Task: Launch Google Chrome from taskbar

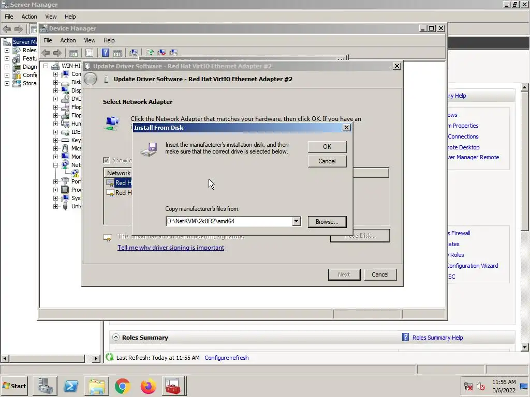Action: 122,386
